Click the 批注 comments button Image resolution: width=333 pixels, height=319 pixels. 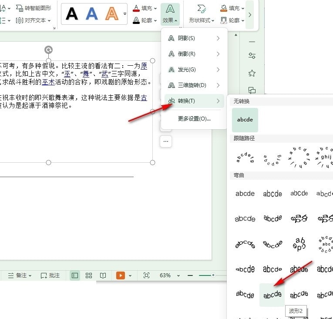50,275
